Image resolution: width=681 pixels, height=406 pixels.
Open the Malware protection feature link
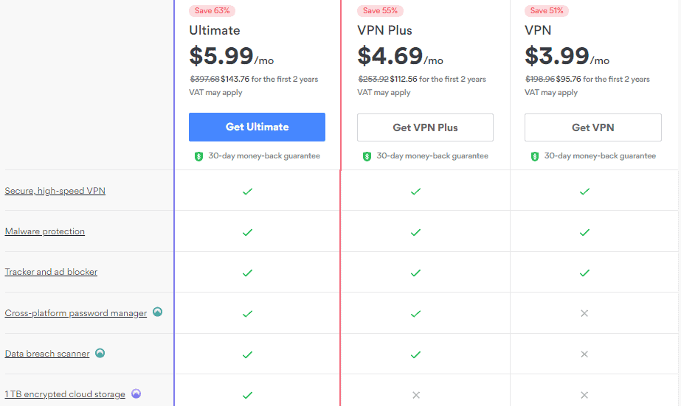click(45, 231)
